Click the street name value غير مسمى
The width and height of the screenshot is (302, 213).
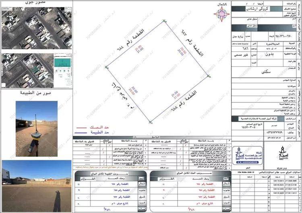pyautogui.click(x=241, y=55)
